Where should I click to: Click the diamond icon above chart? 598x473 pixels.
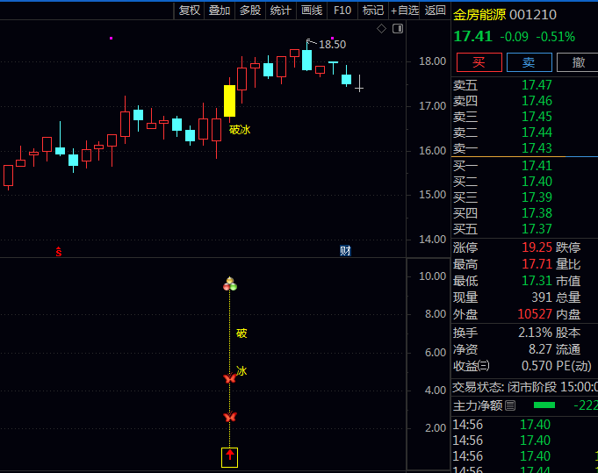(x=381, y=29)
